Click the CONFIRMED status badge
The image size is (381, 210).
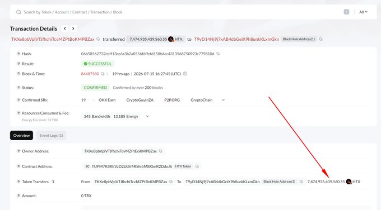coord(95,88)
